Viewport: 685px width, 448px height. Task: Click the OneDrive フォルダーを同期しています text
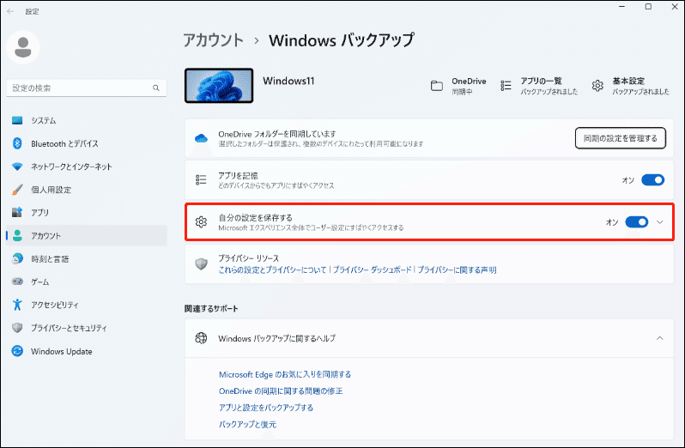[277, 134]
